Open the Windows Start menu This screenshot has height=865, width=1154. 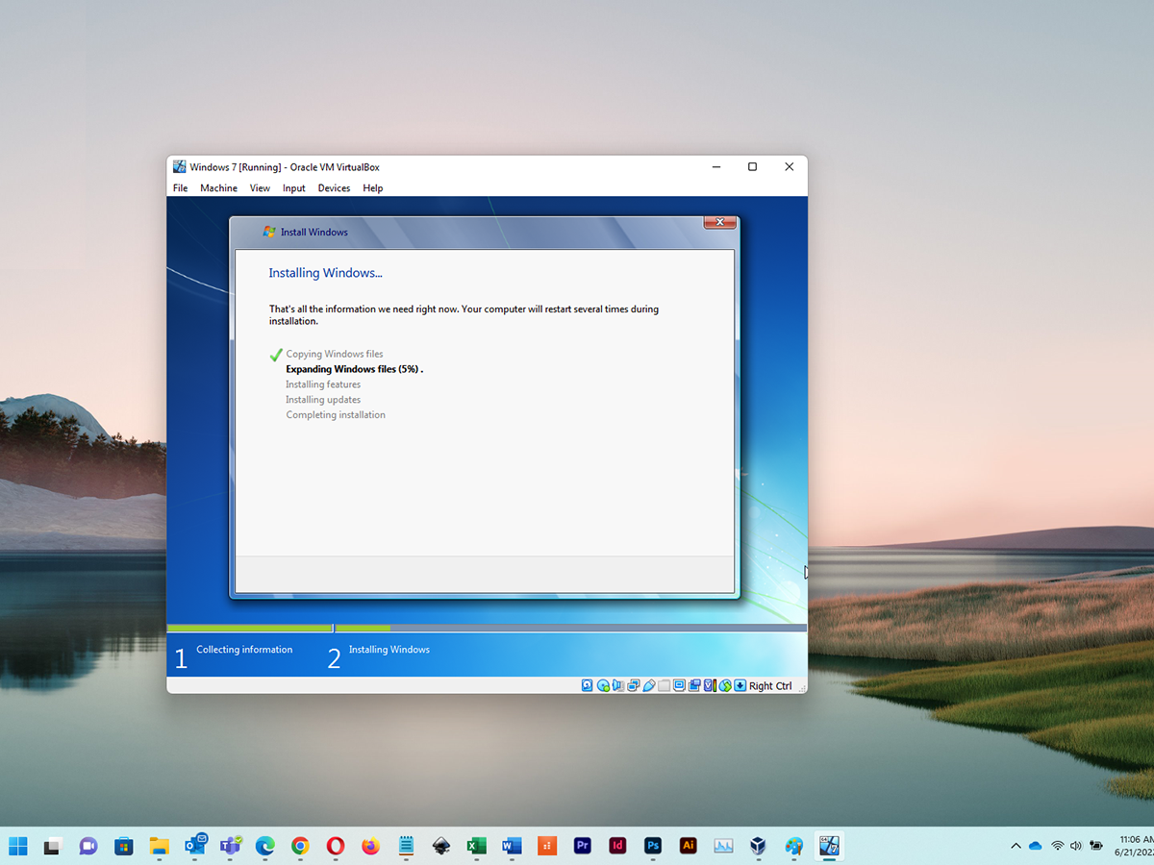pos(18,846)
